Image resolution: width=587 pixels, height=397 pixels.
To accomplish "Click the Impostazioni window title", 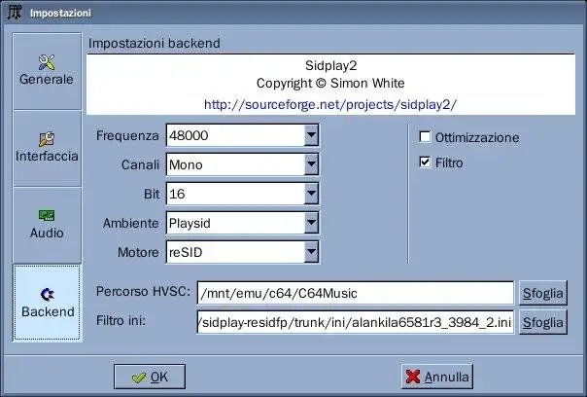I will (x=60, y=13).
